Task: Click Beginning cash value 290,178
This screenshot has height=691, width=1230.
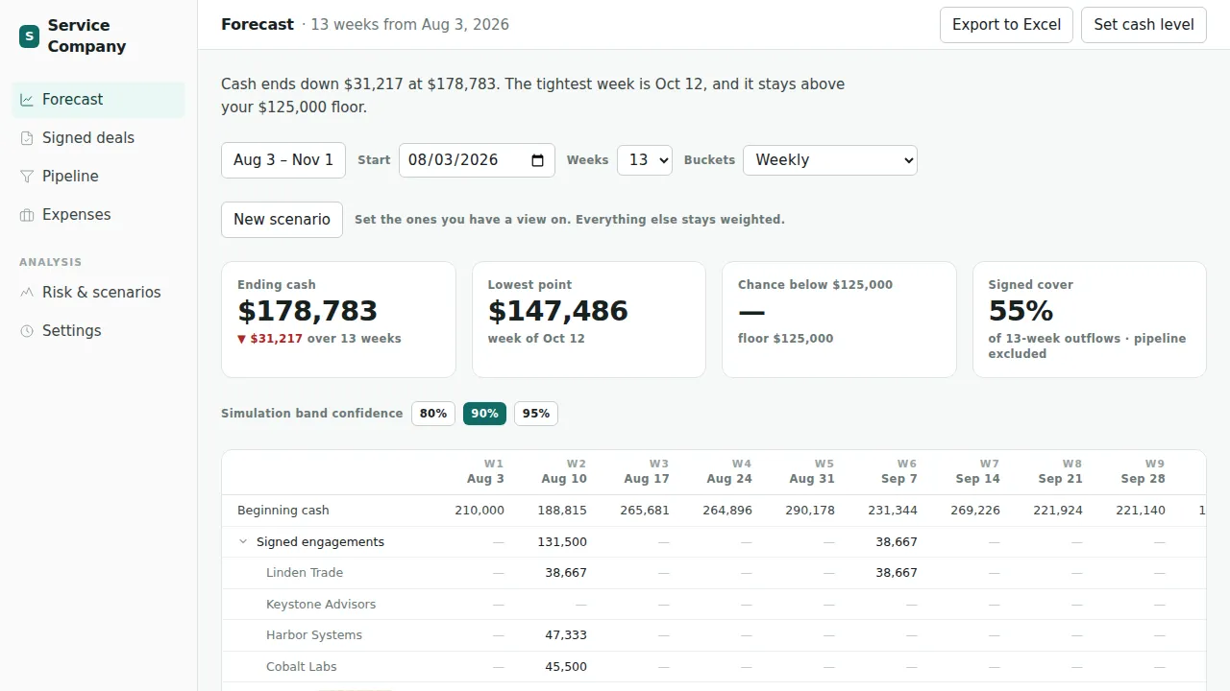Action: (x=810, y=511)
